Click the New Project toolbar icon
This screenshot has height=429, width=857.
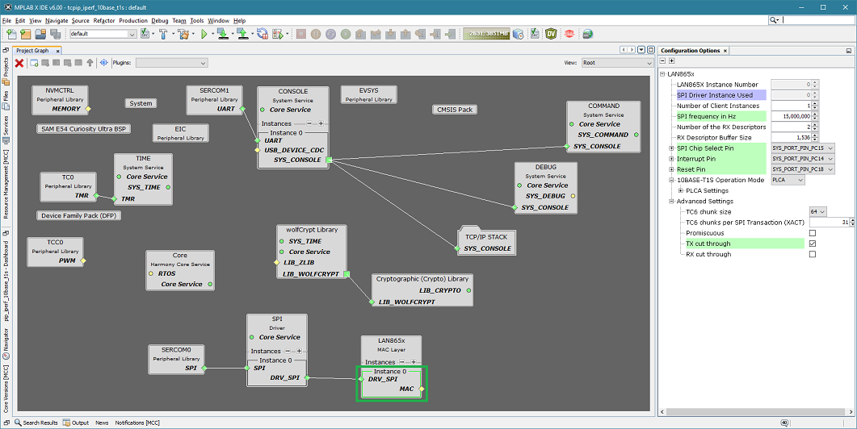coord(26,34)
